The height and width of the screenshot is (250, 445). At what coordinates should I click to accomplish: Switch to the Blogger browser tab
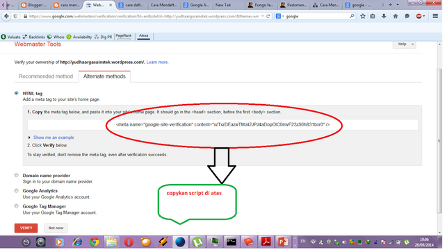34,5
